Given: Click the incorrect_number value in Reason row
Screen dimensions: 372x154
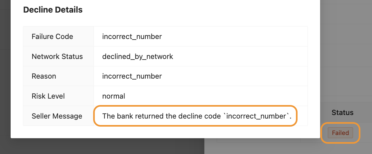Looking at the screenshot, I should (x=132, y=76).
